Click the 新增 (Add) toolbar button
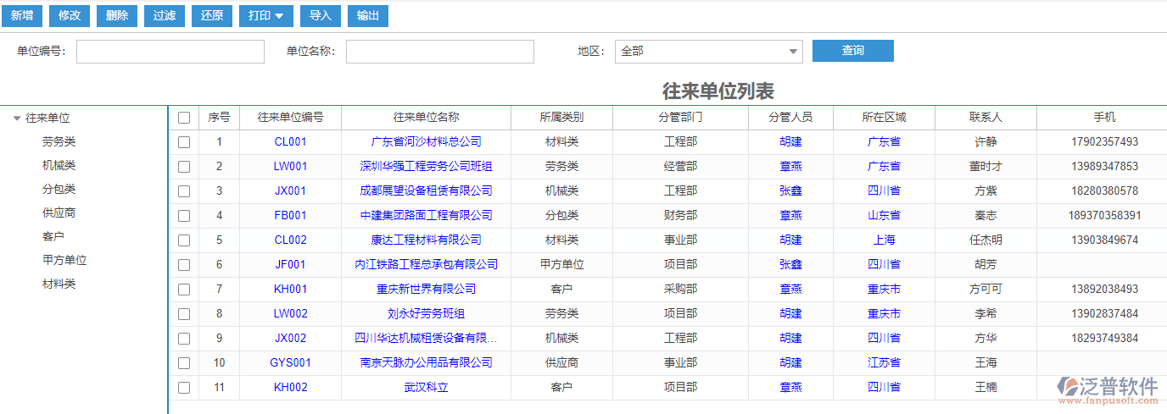The image size is (1167, 414). click(x=22, y=15)
